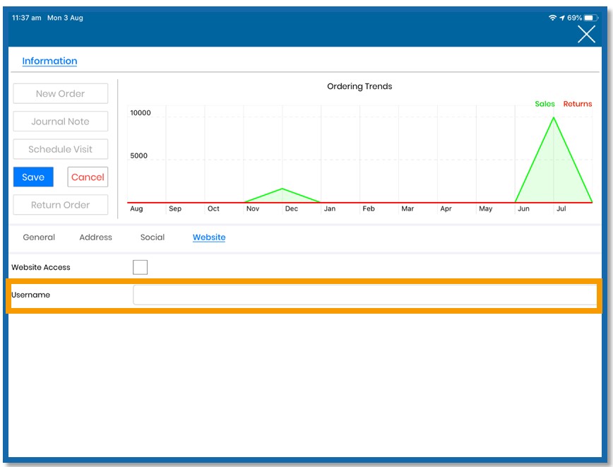Click the May month label on chart
Screen dimensions: 613x467
[486, 208]
